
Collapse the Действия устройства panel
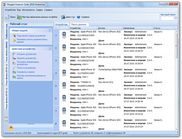(x=50, y=49)
